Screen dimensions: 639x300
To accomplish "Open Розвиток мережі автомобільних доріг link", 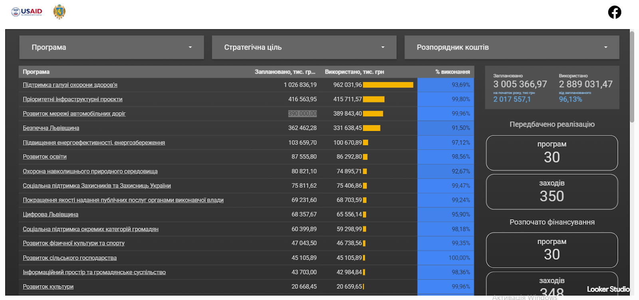I will (x=74, y=113).
